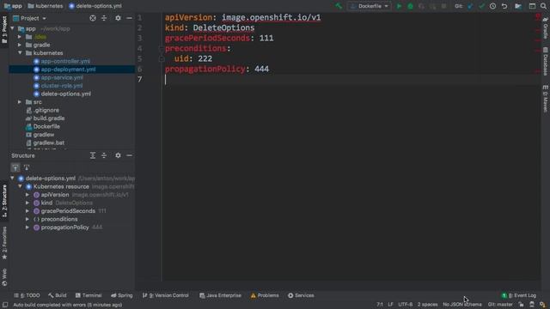Expand the gracePeriodSeconds node in Structure

[27, 211]
